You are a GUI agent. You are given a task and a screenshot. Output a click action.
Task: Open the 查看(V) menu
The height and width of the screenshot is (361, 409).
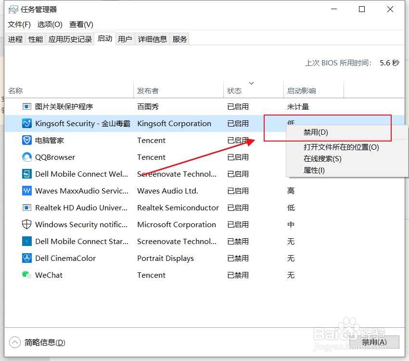[x=81, y=25]
